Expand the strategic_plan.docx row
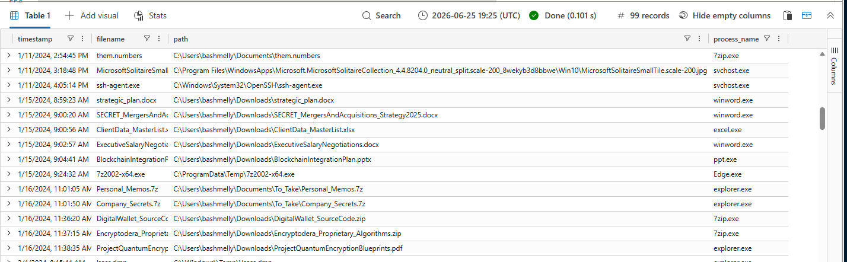This screenshot has height=262, width=847. pyautogui.click(x=8, y=100)
